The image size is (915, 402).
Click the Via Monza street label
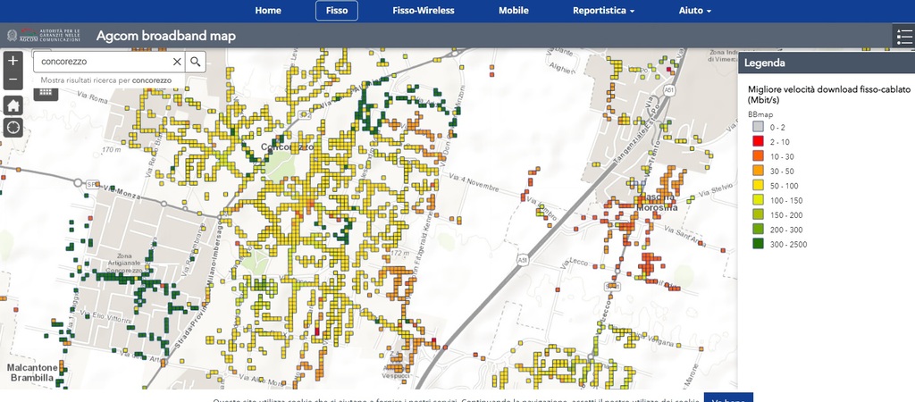122,193
